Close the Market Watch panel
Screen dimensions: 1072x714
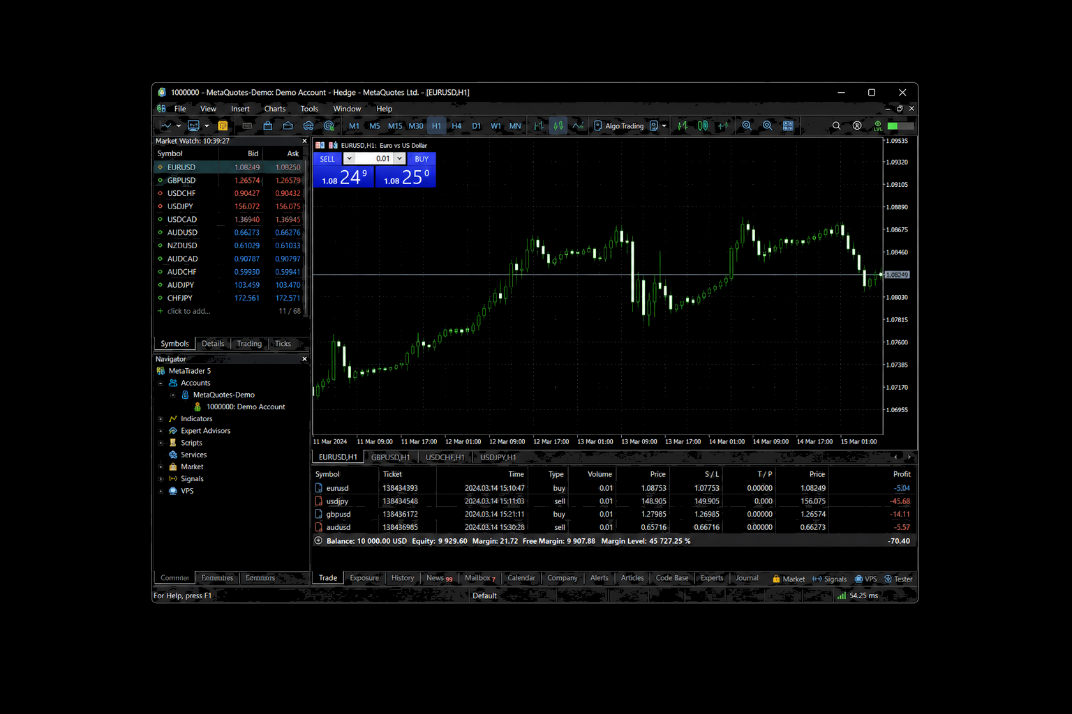click(304, 141)
